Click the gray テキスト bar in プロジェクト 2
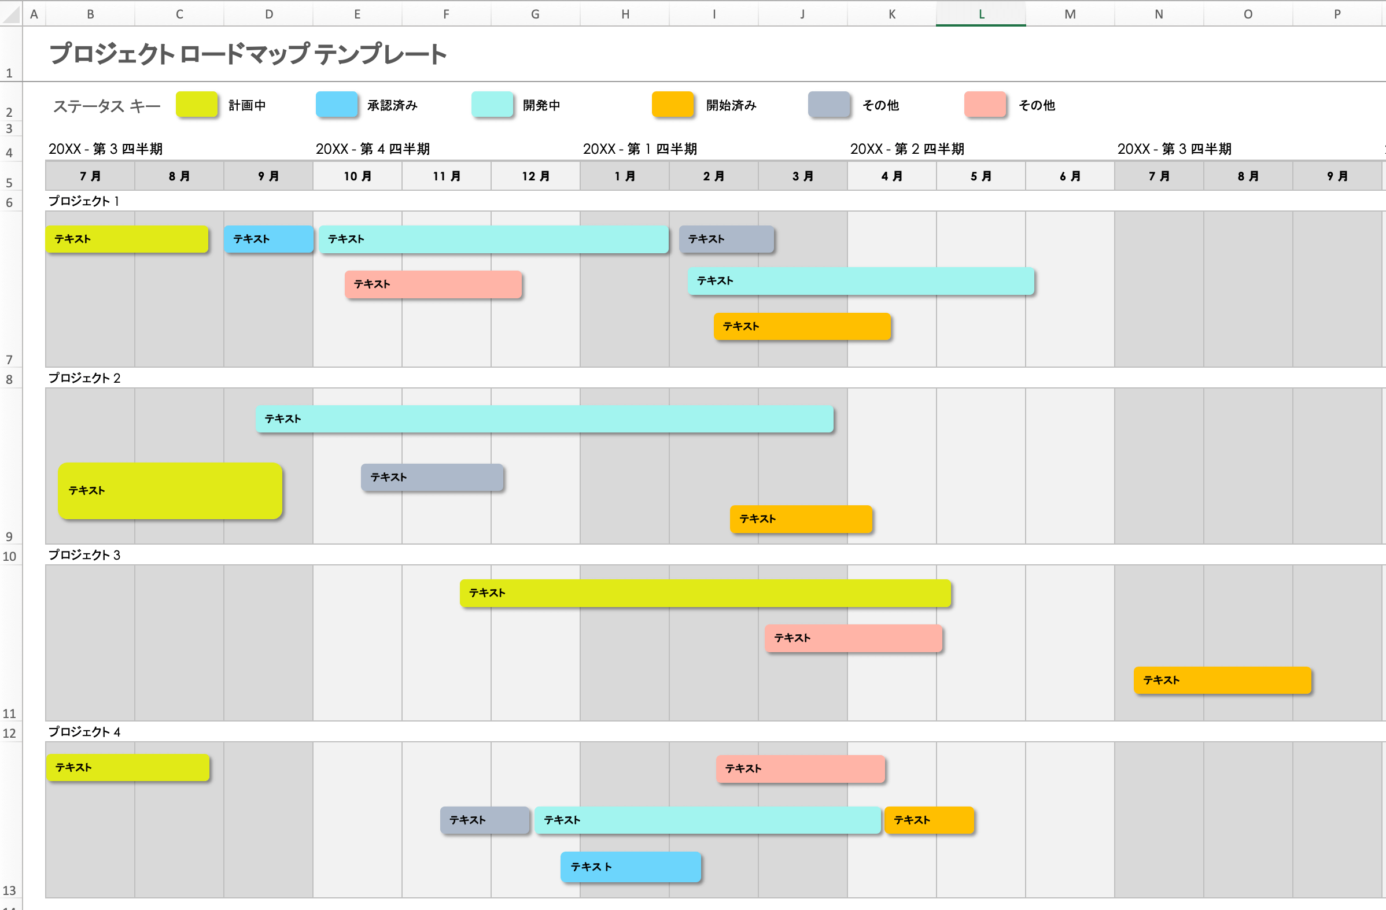1386x910 pixels. pyautogui.click(x=432, y=477)
